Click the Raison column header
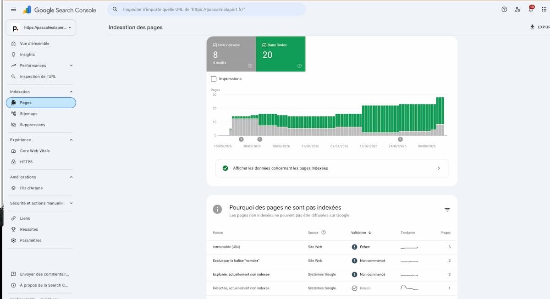Screen dimensions: 550x299 (218, 233)
